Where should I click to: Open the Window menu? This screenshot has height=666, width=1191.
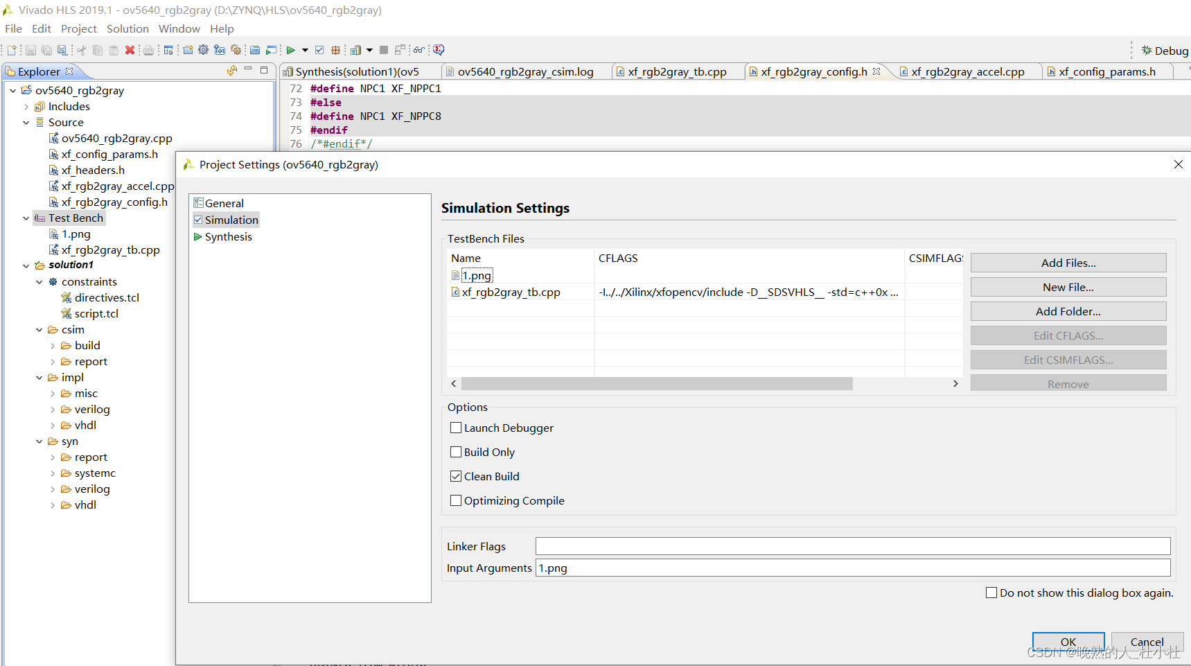179,28
